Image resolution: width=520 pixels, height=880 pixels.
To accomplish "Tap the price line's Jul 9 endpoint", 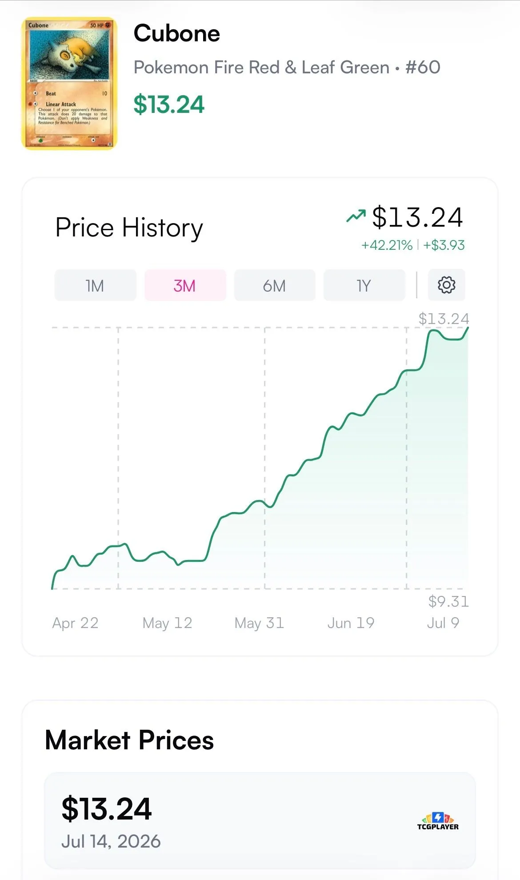I will point(468,328).
